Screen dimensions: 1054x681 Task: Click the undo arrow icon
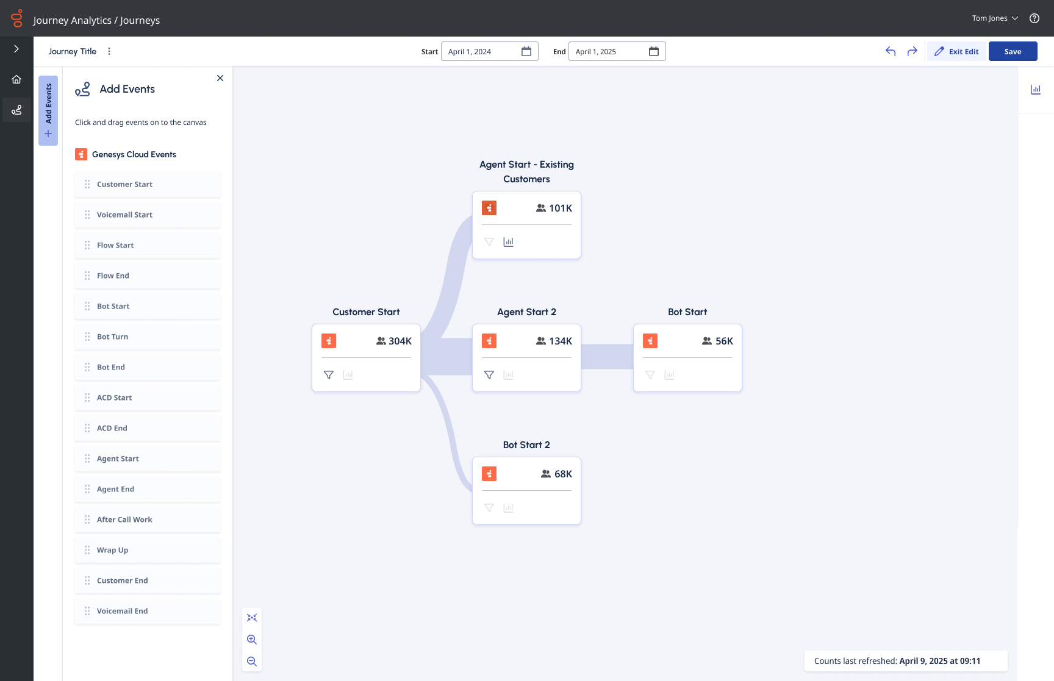891,51
